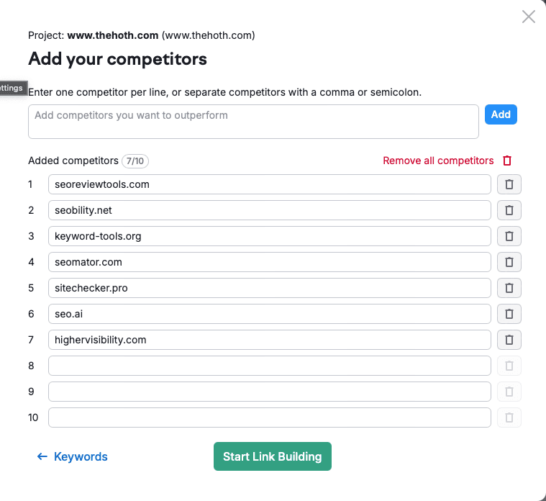This screenshot has width=546, height=501.
Task: Focus the Add competitors text area
Action: [x=253, y=122]
